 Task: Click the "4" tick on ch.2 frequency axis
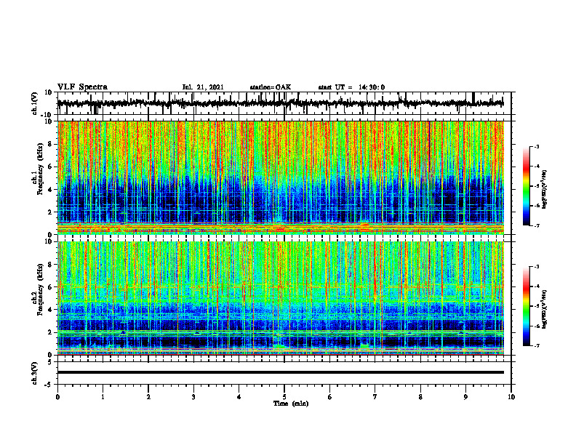[50, 310]
